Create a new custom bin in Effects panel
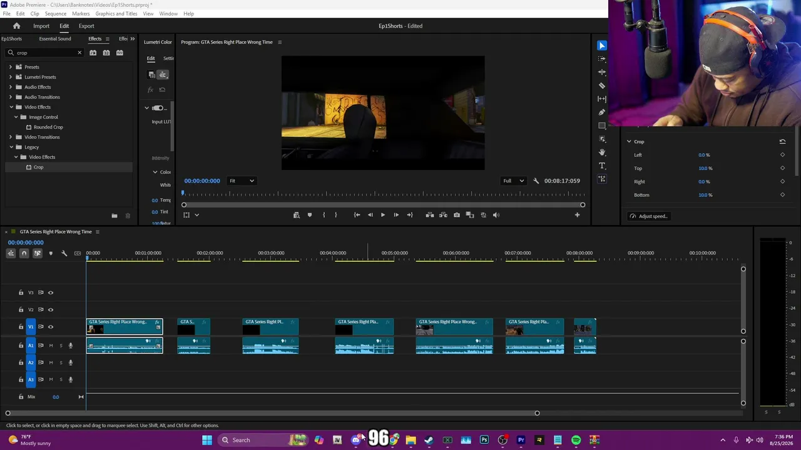 pyautogui.click(x=115, y=216)
